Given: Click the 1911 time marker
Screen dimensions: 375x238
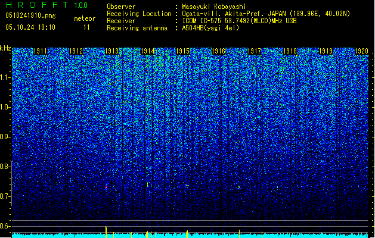Looking at the screenshot, I should (40, 51).
